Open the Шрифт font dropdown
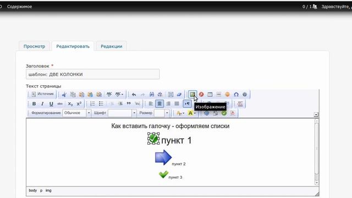This screenshot has width=352, height=198. [122, 113]
